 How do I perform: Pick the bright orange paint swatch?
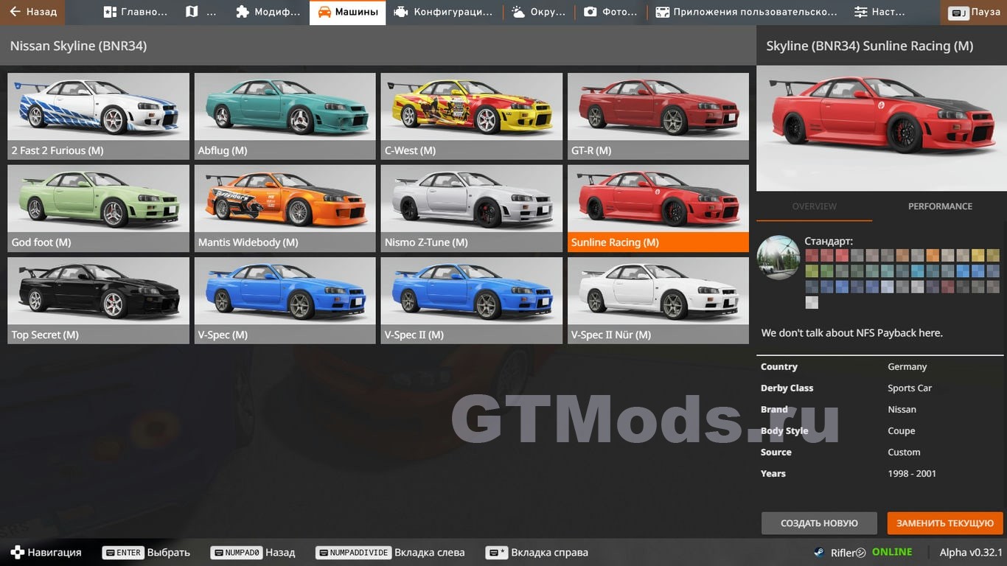tap(933, 256)
